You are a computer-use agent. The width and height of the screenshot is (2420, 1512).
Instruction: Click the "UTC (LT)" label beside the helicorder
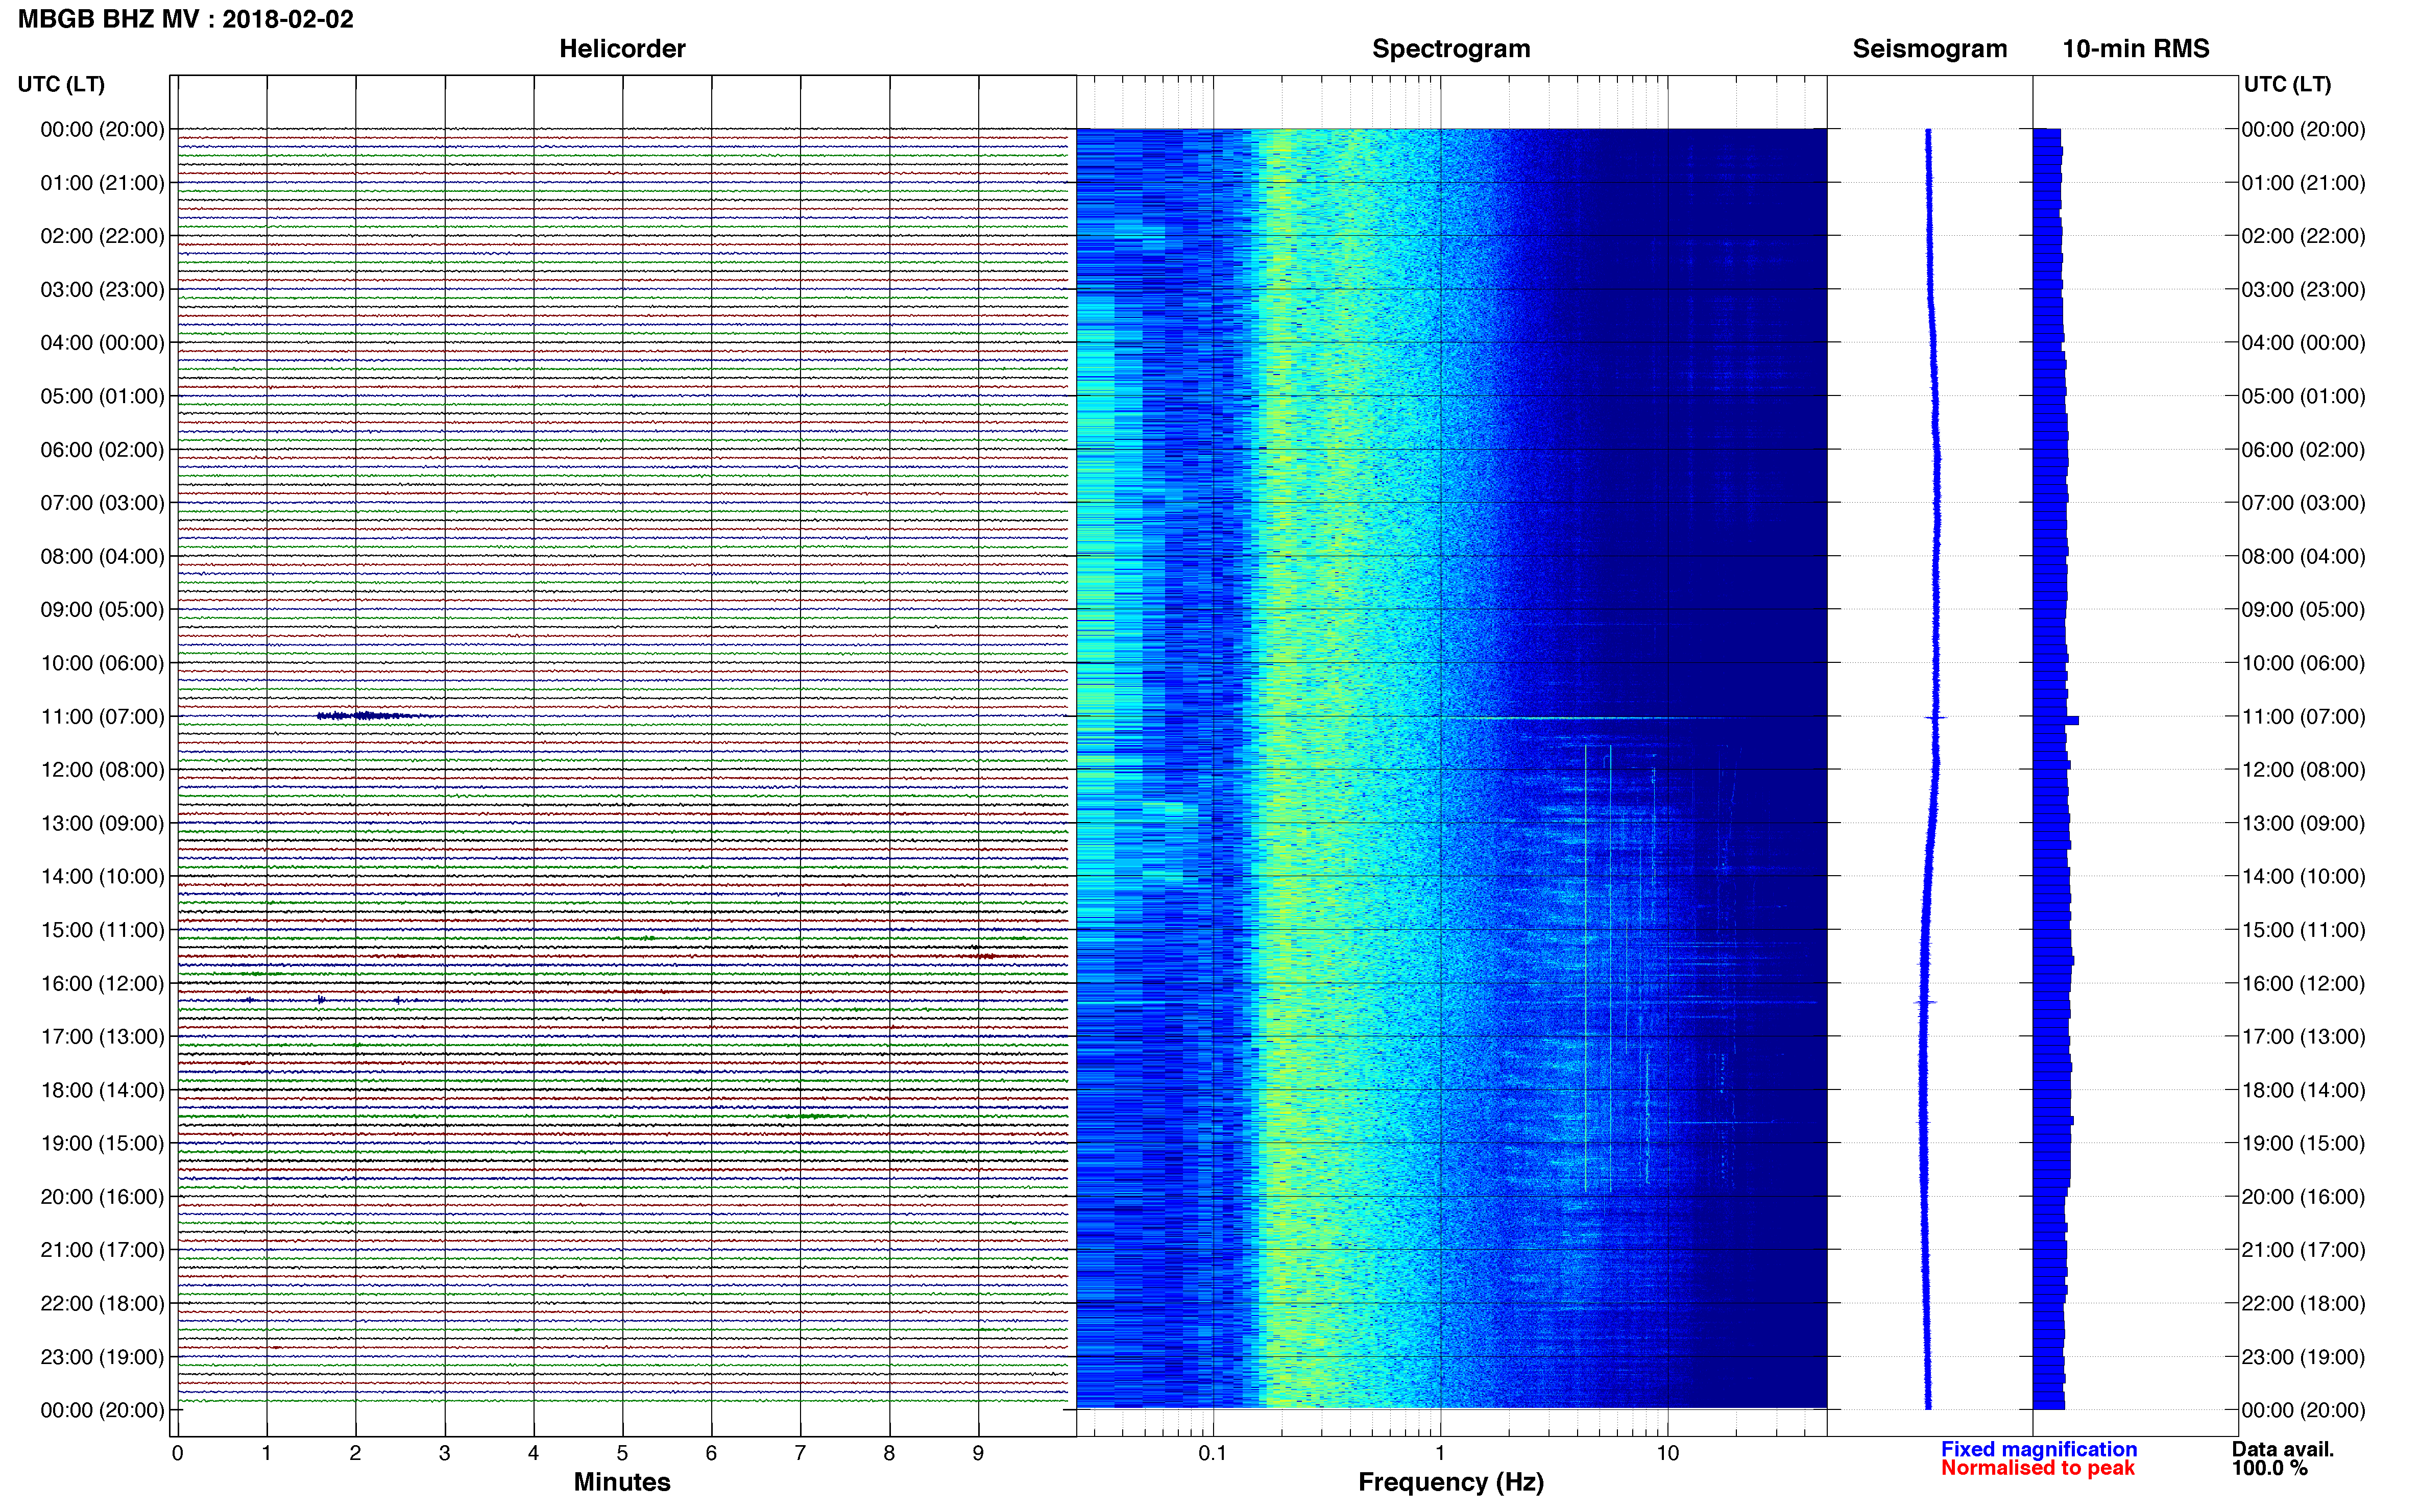(61, 84)
